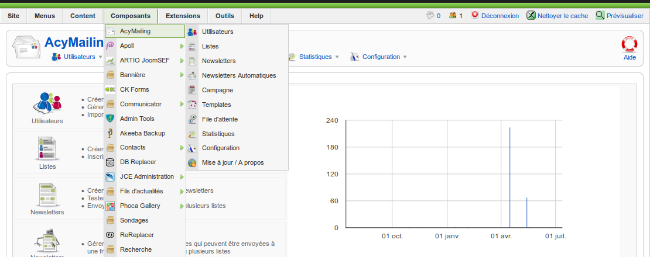Expand the Communicator submenu arrow
This screenshot has height=257, width=650.
182,104
